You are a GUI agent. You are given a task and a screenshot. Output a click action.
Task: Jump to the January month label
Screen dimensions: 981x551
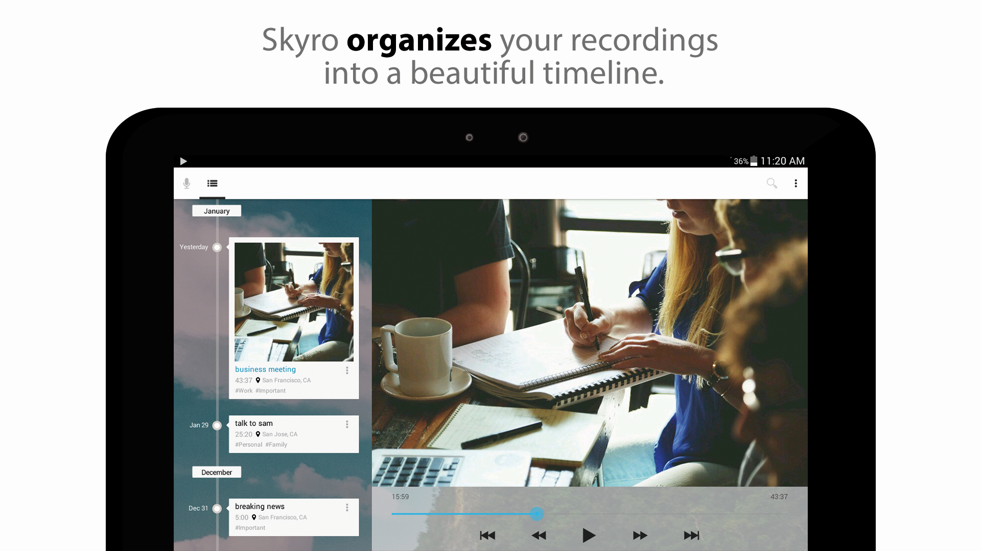[x=217, y=211]
